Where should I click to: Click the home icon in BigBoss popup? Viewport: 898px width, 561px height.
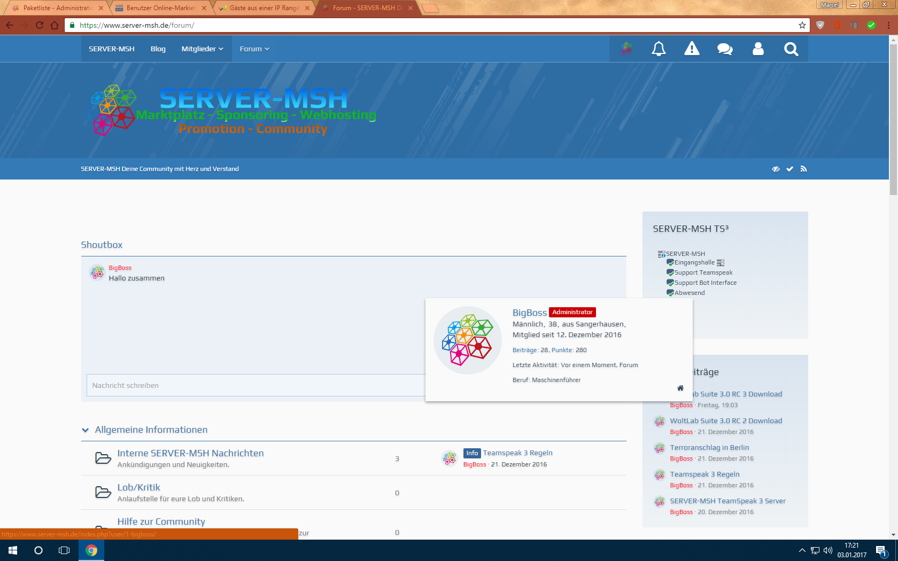tap(680, 388)
